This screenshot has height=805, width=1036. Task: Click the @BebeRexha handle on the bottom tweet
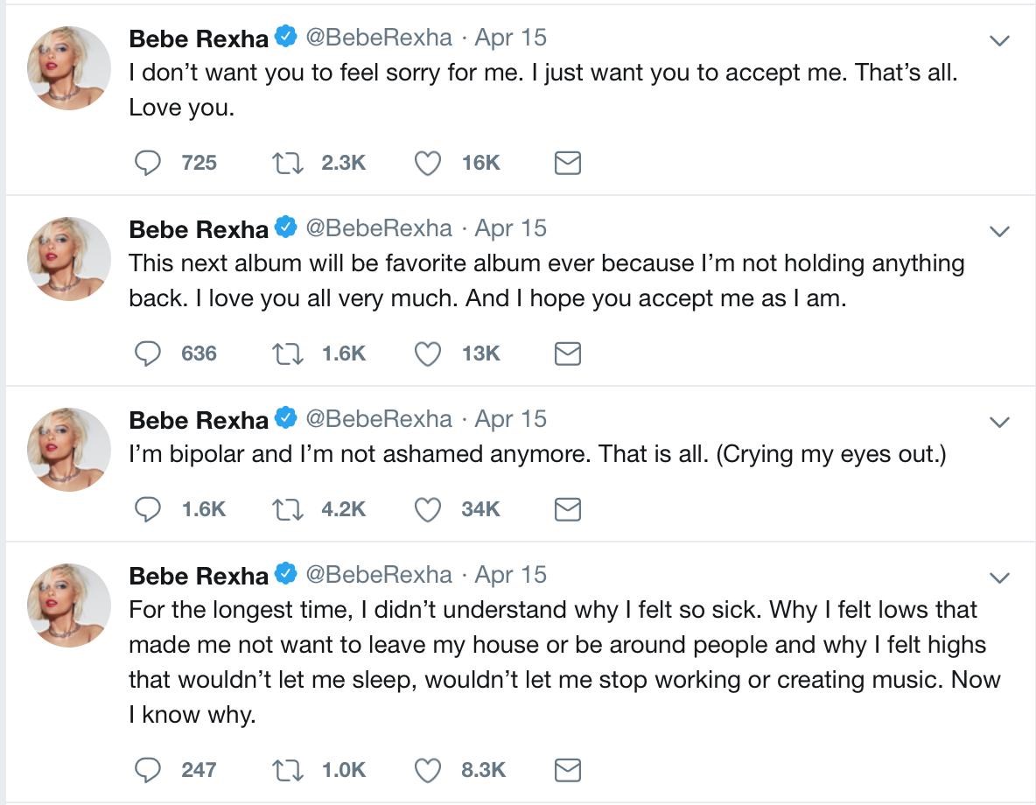click(378, 575)
